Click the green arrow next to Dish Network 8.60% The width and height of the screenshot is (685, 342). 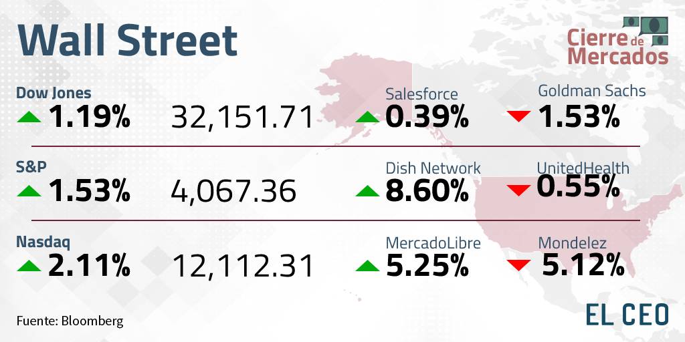[367, 191]
